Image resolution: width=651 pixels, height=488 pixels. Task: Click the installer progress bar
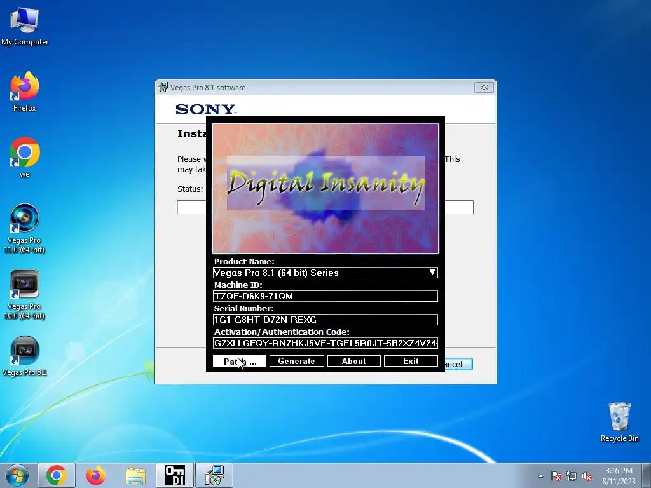coord(459,207)
